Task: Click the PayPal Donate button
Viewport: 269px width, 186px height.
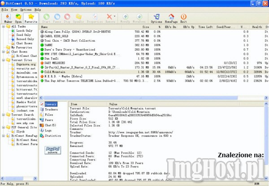Action: [52, 150]
